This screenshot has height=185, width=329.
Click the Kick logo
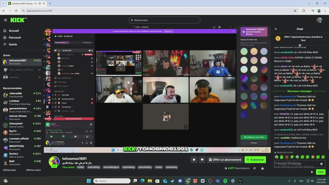coord(19,20)
